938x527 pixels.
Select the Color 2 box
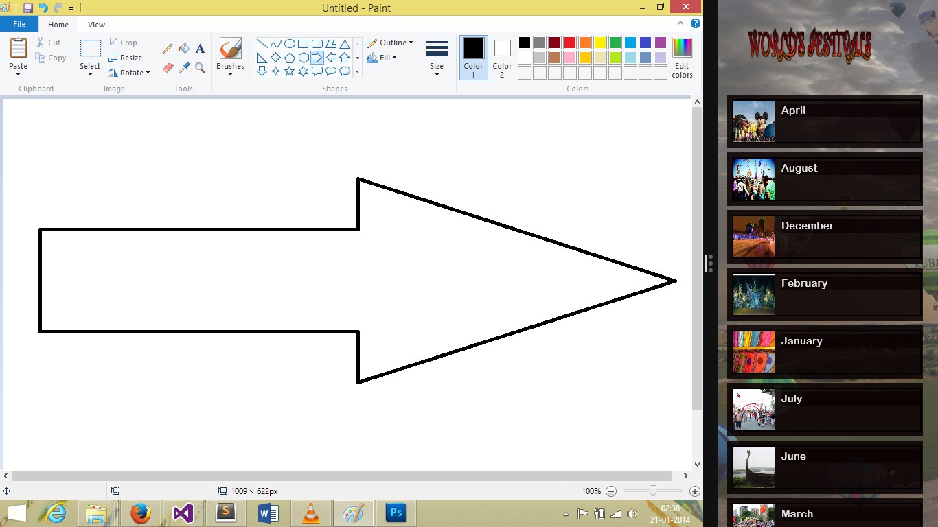click(502, 58)
